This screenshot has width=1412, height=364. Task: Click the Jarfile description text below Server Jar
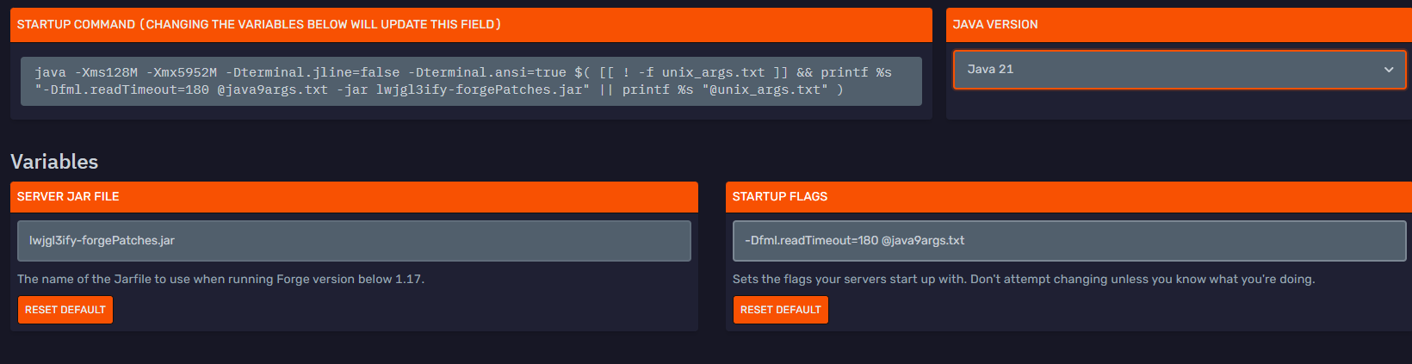(x=220, y=280)
